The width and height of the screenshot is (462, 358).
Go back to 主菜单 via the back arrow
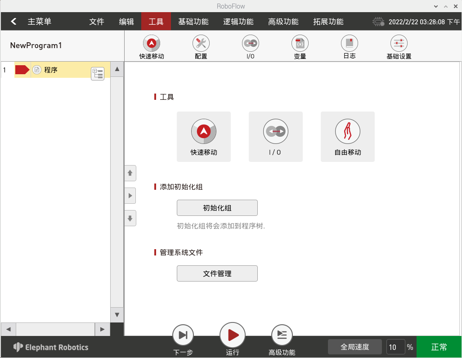[14, 22]
